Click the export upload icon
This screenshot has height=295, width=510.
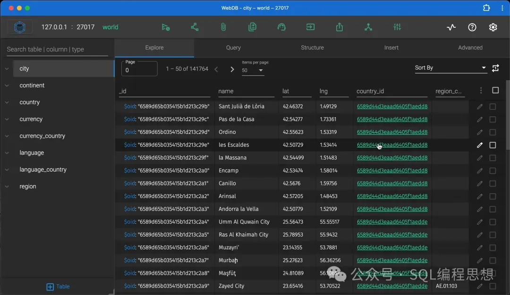point(339,27)
